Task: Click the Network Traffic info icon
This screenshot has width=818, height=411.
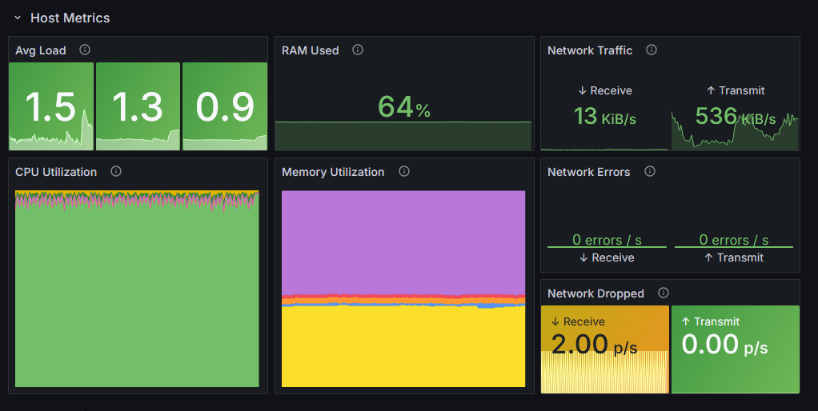Action: point(652,50)
